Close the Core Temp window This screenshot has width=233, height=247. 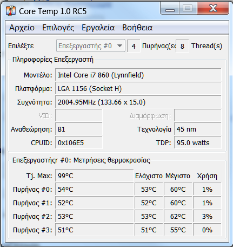tap(213, 9)
